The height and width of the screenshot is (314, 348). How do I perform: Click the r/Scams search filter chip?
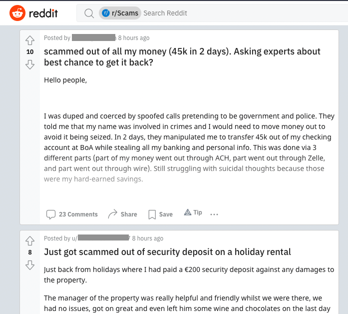(120, 13)
